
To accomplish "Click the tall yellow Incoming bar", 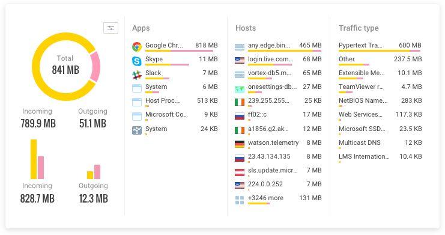I will [x=34, y=159].
